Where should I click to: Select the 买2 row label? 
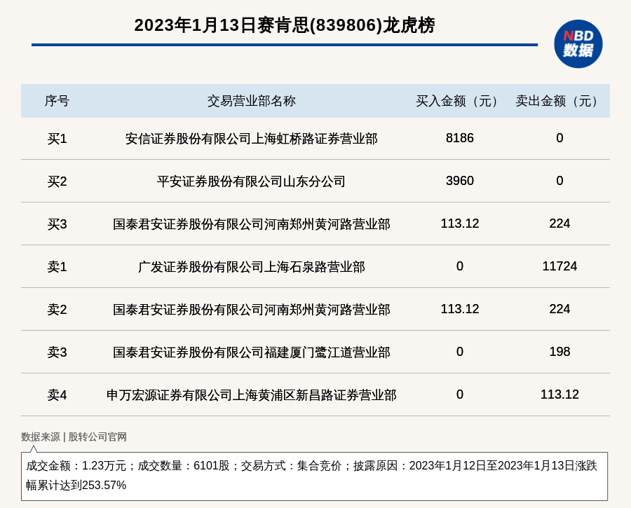tap(57, 181)
